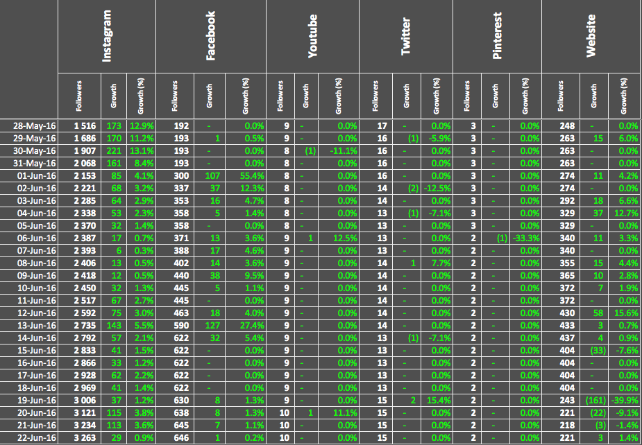Select Instagram followers cell 3 263
The height and width of the screenshot is (445, 642).
coord(79,438)
